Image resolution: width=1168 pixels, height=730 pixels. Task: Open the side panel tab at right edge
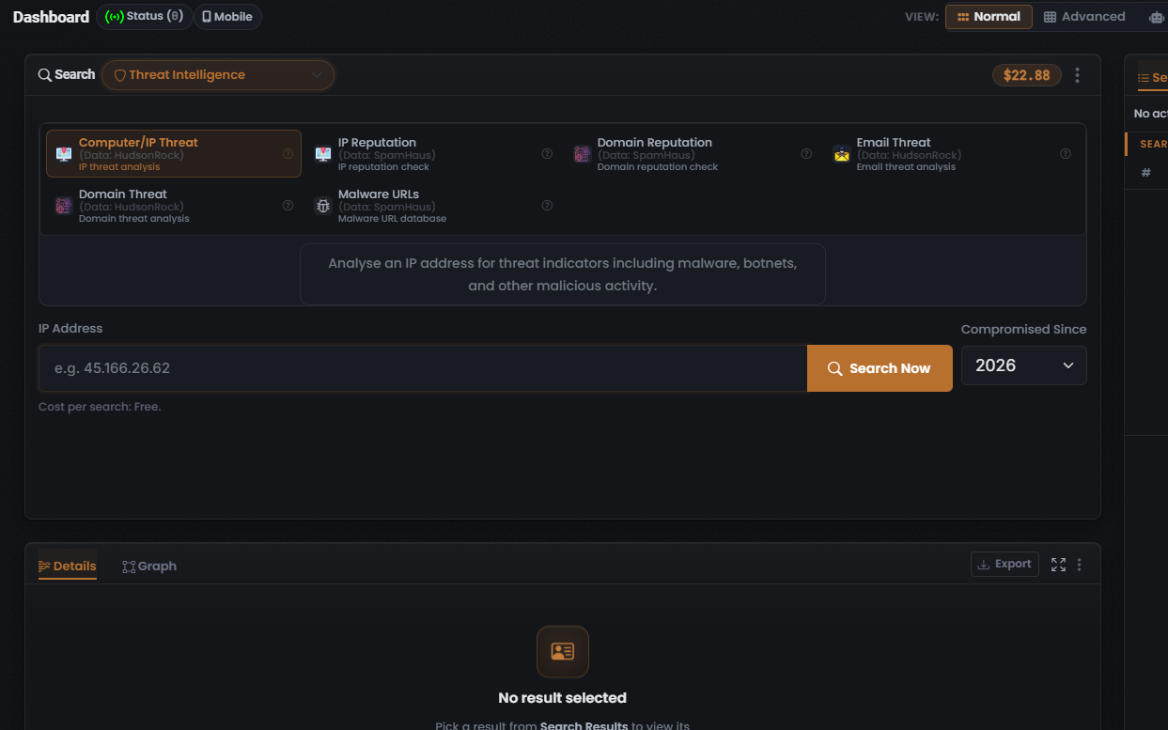click(1152, 78)
